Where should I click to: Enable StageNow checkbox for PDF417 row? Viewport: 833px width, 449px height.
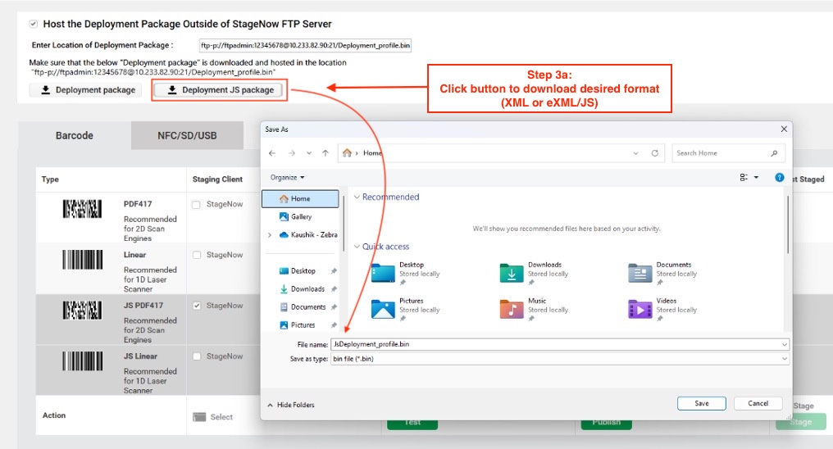click(x=196, y=205)
